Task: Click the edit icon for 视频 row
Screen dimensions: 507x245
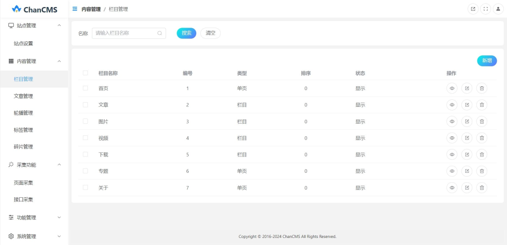Action: coord(467,138)
